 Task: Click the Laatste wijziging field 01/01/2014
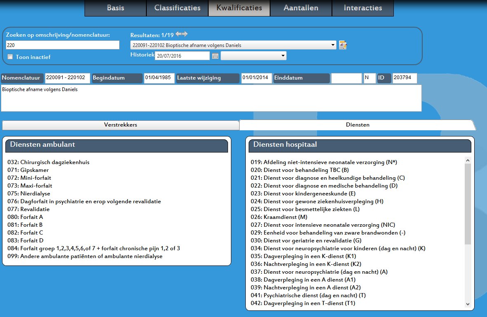256,78
